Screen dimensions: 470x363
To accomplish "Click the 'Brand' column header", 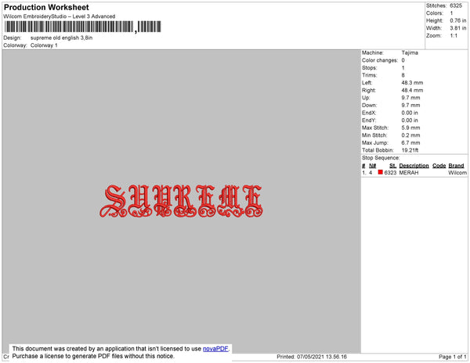I will click(x=456, y=166).
